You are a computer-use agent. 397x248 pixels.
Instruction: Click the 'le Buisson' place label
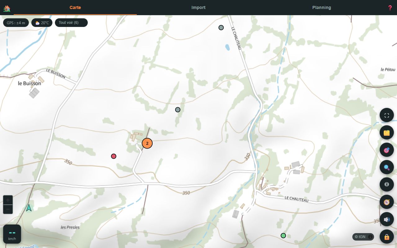coord(29,83)
